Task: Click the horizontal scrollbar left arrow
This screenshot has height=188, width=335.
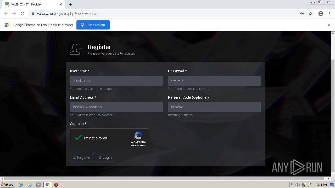Action: click(2, 179)
